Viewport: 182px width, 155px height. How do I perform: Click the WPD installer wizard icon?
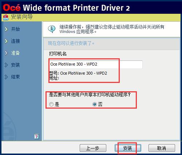6,17
